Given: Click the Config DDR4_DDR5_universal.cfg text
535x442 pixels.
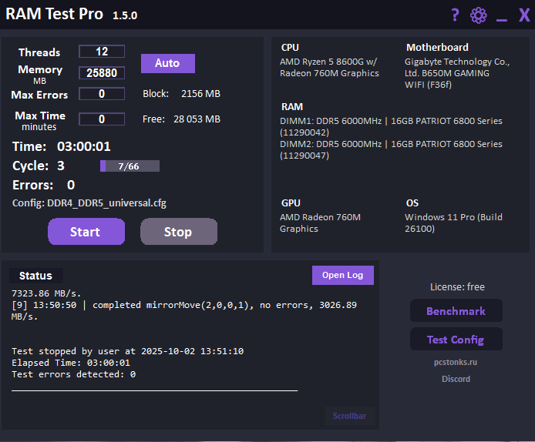Looking at the screenshot, I should point(89,203).
